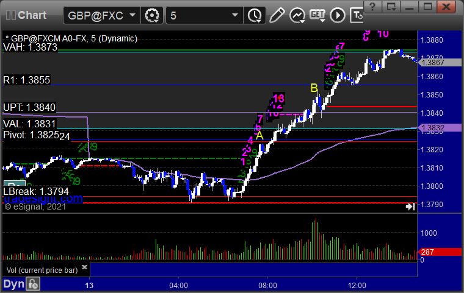The height and width of the screenshot is (293, 464).
Task: Click the red volume value marker 287
Action: (440, 252)
